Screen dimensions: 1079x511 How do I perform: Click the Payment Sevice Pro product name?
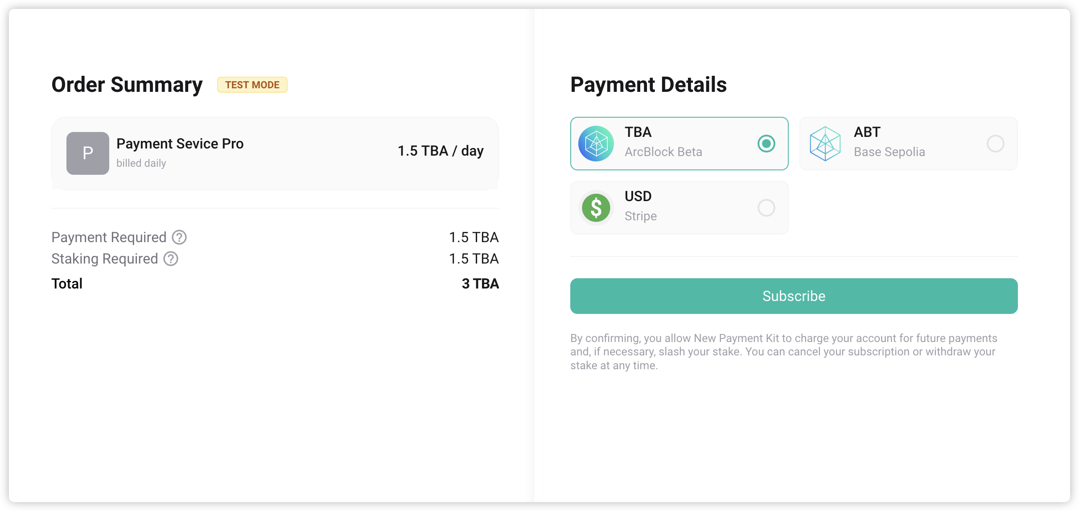tap(180, 144)
